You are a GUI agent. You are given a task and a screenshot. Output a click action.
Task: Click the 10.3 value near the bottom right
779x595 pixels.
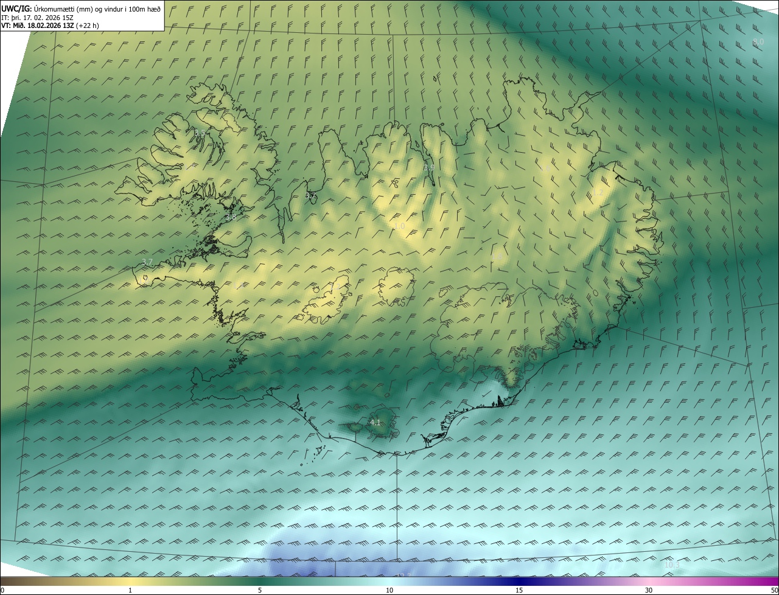click(x=672, y=565)
